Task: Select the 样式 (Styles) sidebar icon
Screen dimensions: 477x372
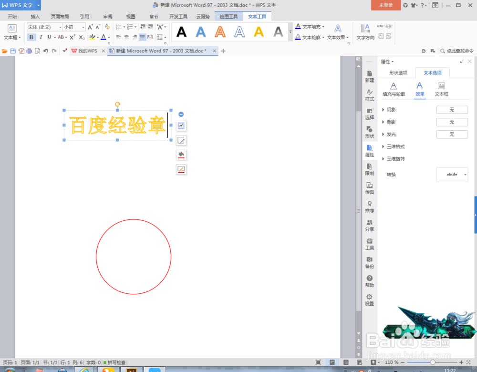Action: pyautogui.click(x=370, y=94)
